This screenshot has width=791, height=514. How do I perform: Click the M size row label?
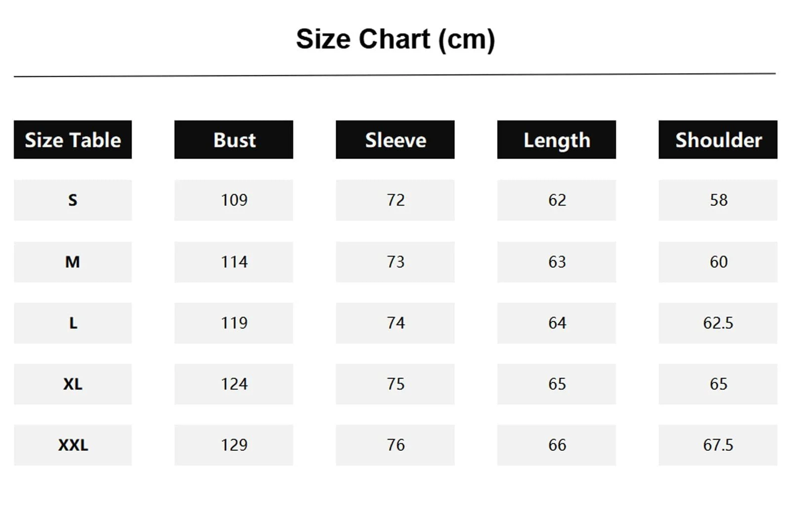click(73, 262)
